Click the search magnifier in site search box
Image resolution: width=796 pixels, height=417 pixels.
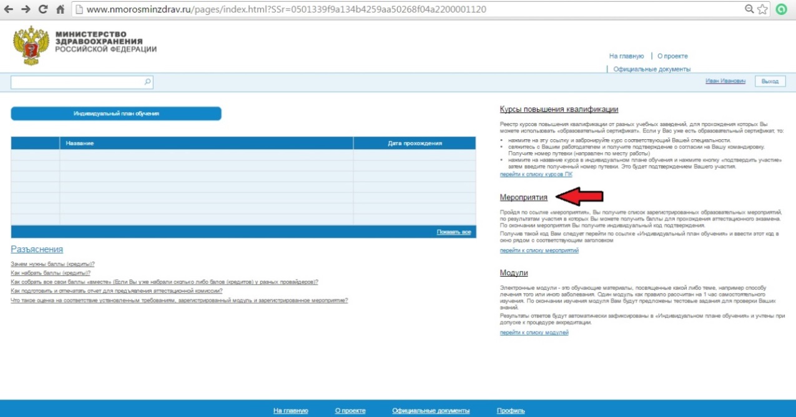click(x=147, y=82)
